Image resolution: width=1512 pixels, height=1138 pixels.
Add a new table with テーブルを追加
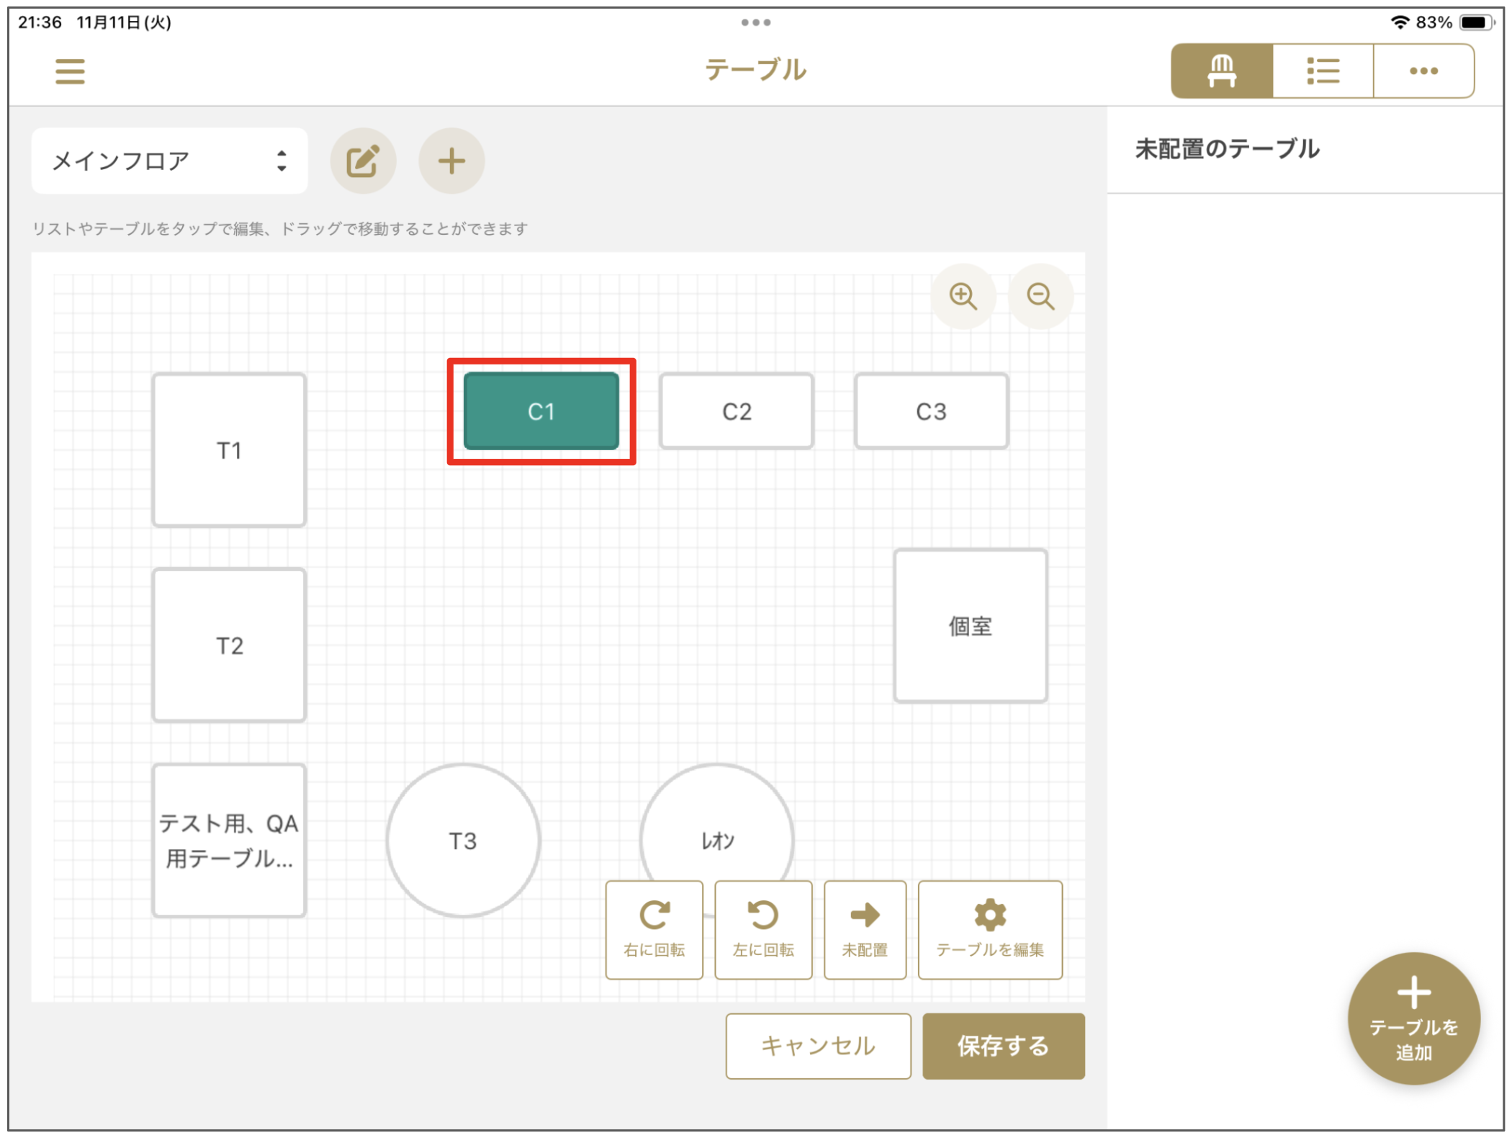(1414, 1018)
